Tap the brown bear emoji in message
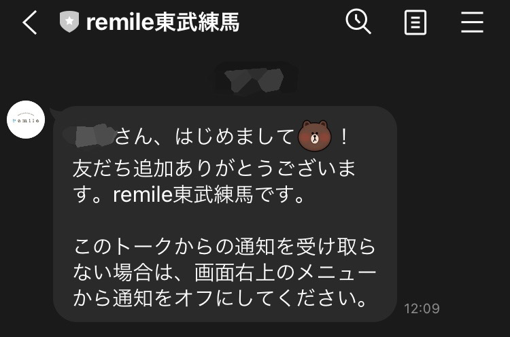This screenshot has height=337, width=510. tap(315, 135)
